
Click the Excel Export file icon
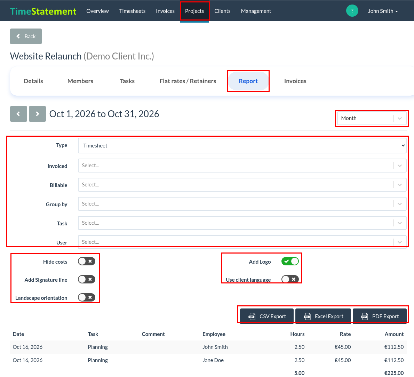307,316
